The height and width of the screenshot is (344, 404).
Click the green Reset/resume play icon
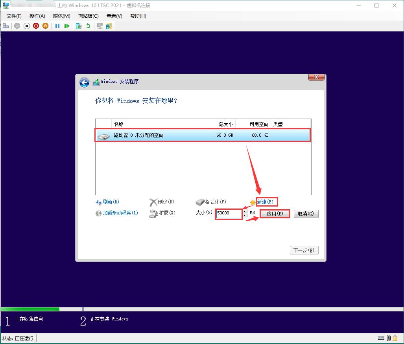click(67, 26)
